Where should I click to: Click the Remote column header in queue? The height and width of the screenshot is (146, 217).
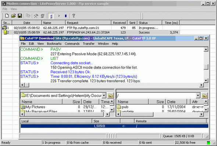pyautogui.click(x=171, y=121)
